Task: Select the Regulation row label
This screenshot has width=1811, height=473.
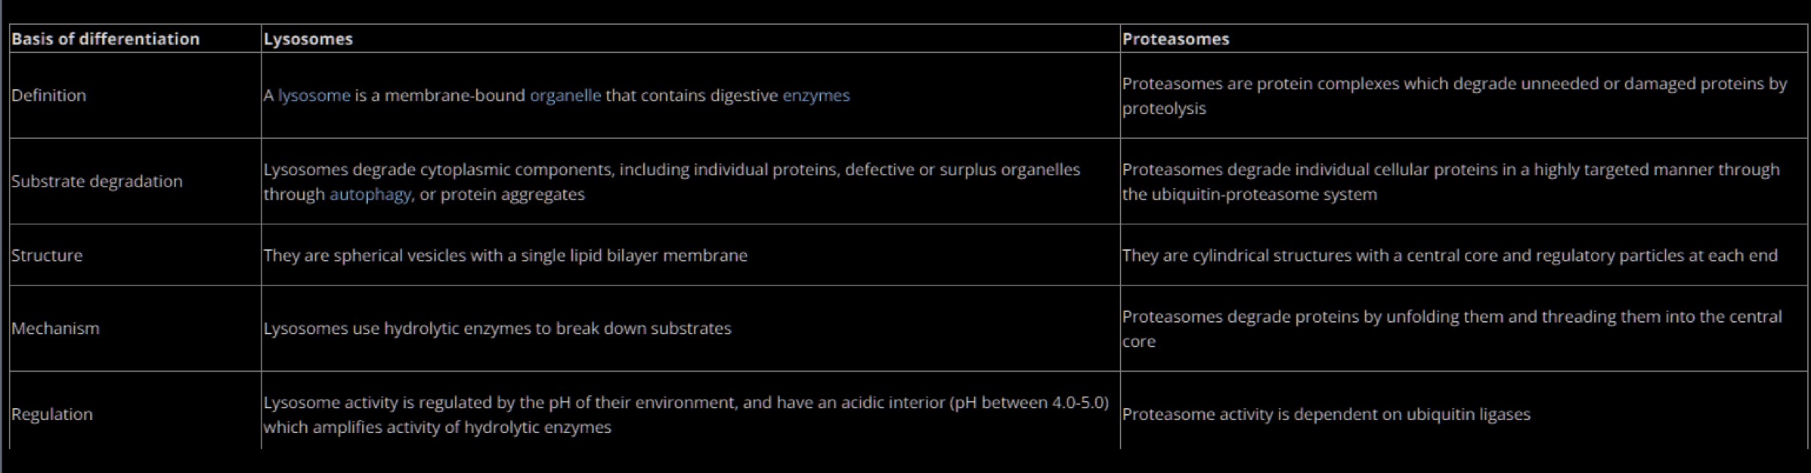Action: (x=52, y=414)
